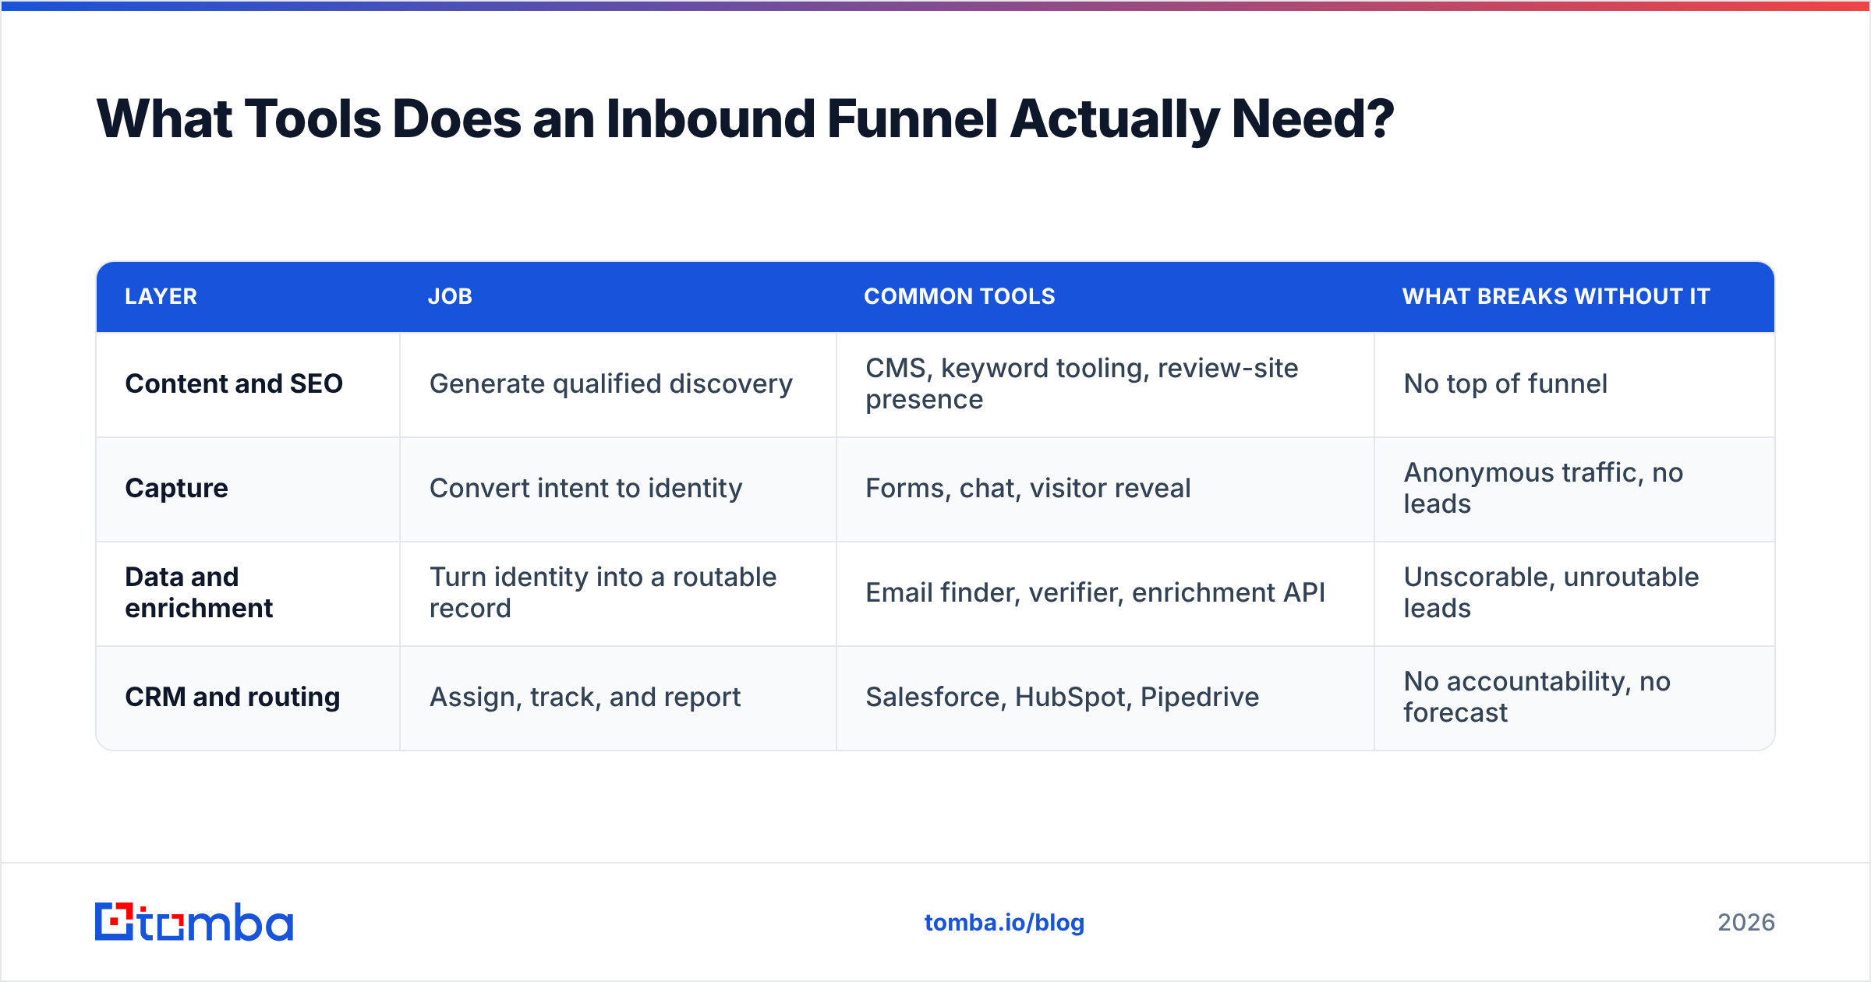The width and height of the screenshot is (1871, 982).
Task: Click 'Assign, track, and report' cell
Action: [618, 698]
